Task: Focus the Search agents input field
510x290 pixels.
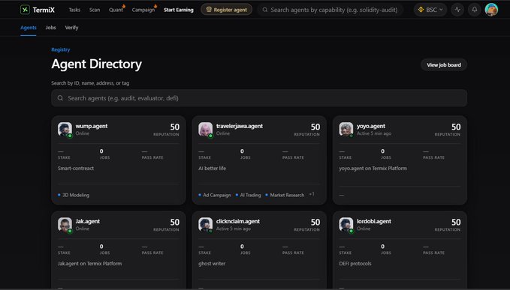Action: 259,98
